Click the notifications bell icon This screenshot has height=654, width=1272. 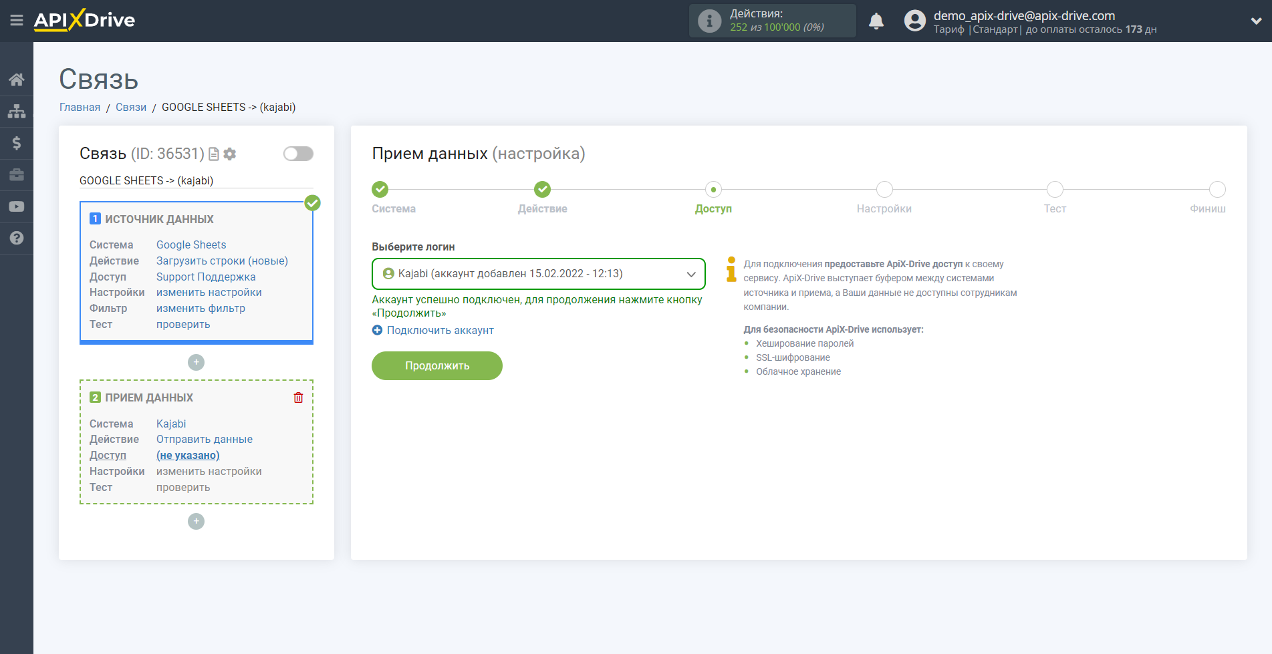876,21
